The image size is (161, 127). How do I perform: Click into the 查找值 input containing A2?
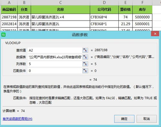55,50
